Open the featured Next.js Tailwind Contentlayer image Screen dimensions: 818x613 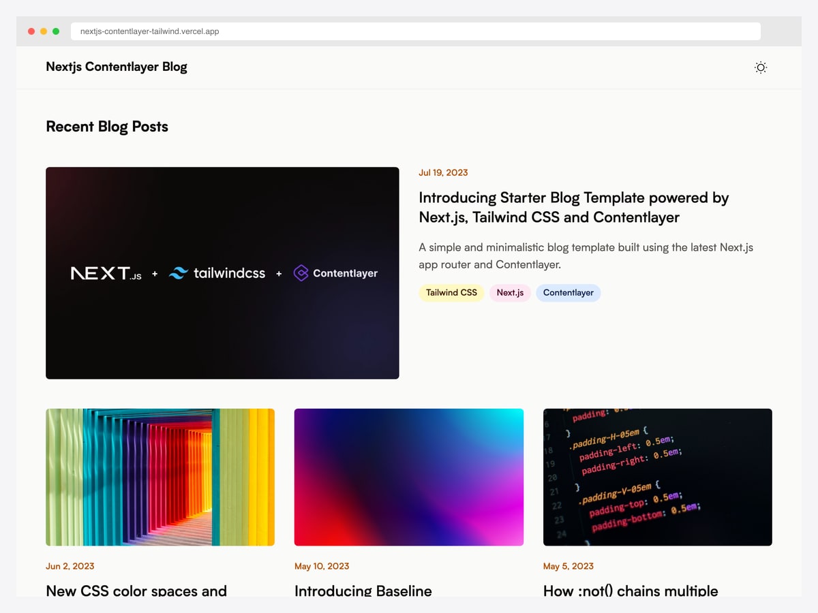point(222,273)
